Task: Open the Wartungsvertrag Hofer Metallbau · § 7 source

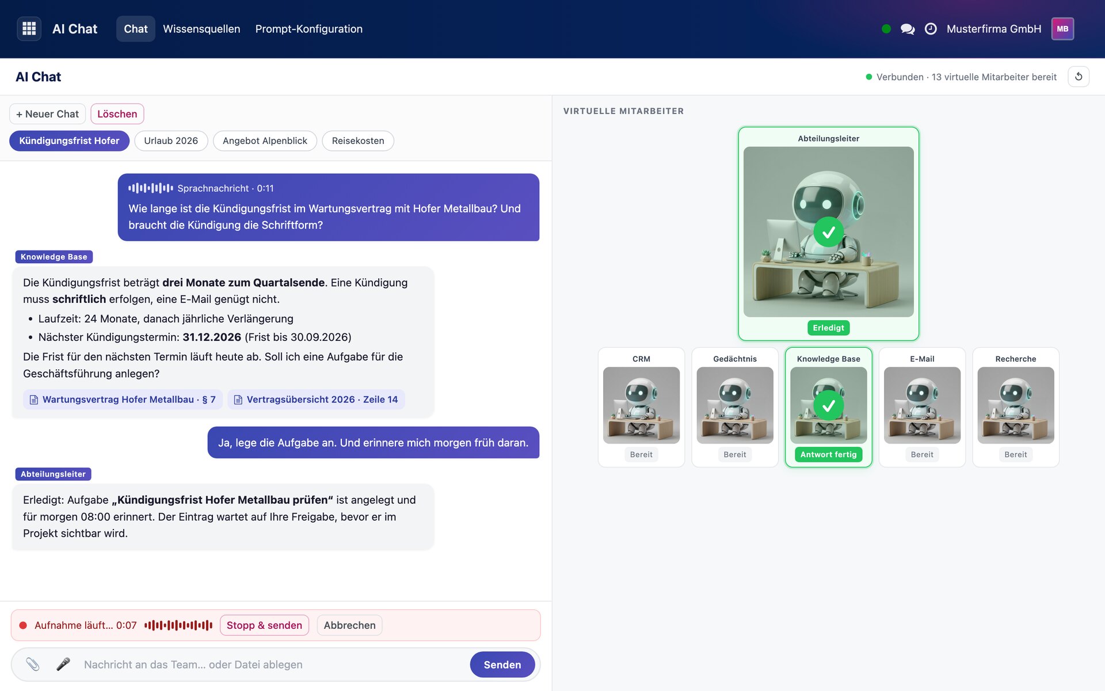Action: coord(123,400)
